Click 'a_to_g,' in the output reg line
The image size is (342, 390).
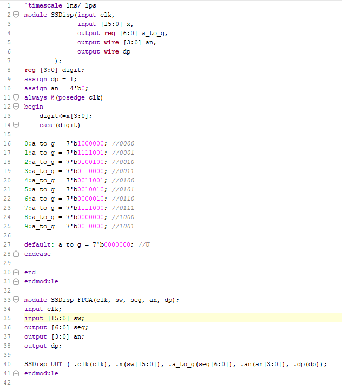[x=155, y=33]
